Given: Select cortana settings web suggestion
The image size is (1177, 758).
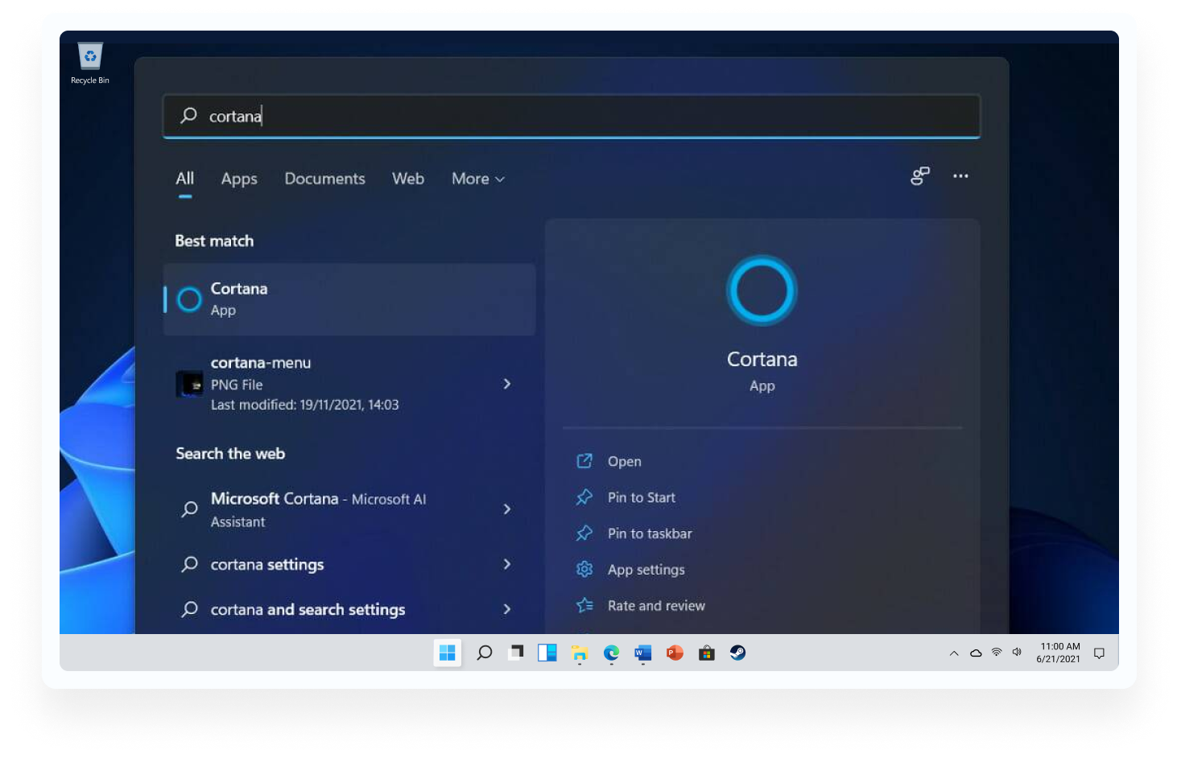Looking at the screenshot, I should point(349,564).
